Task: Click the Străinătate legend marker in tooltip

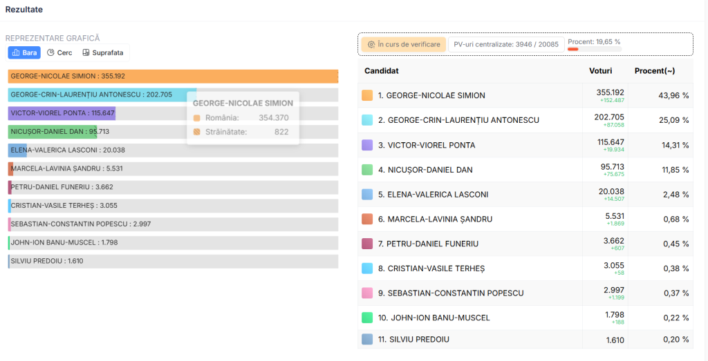Action: 197,132
